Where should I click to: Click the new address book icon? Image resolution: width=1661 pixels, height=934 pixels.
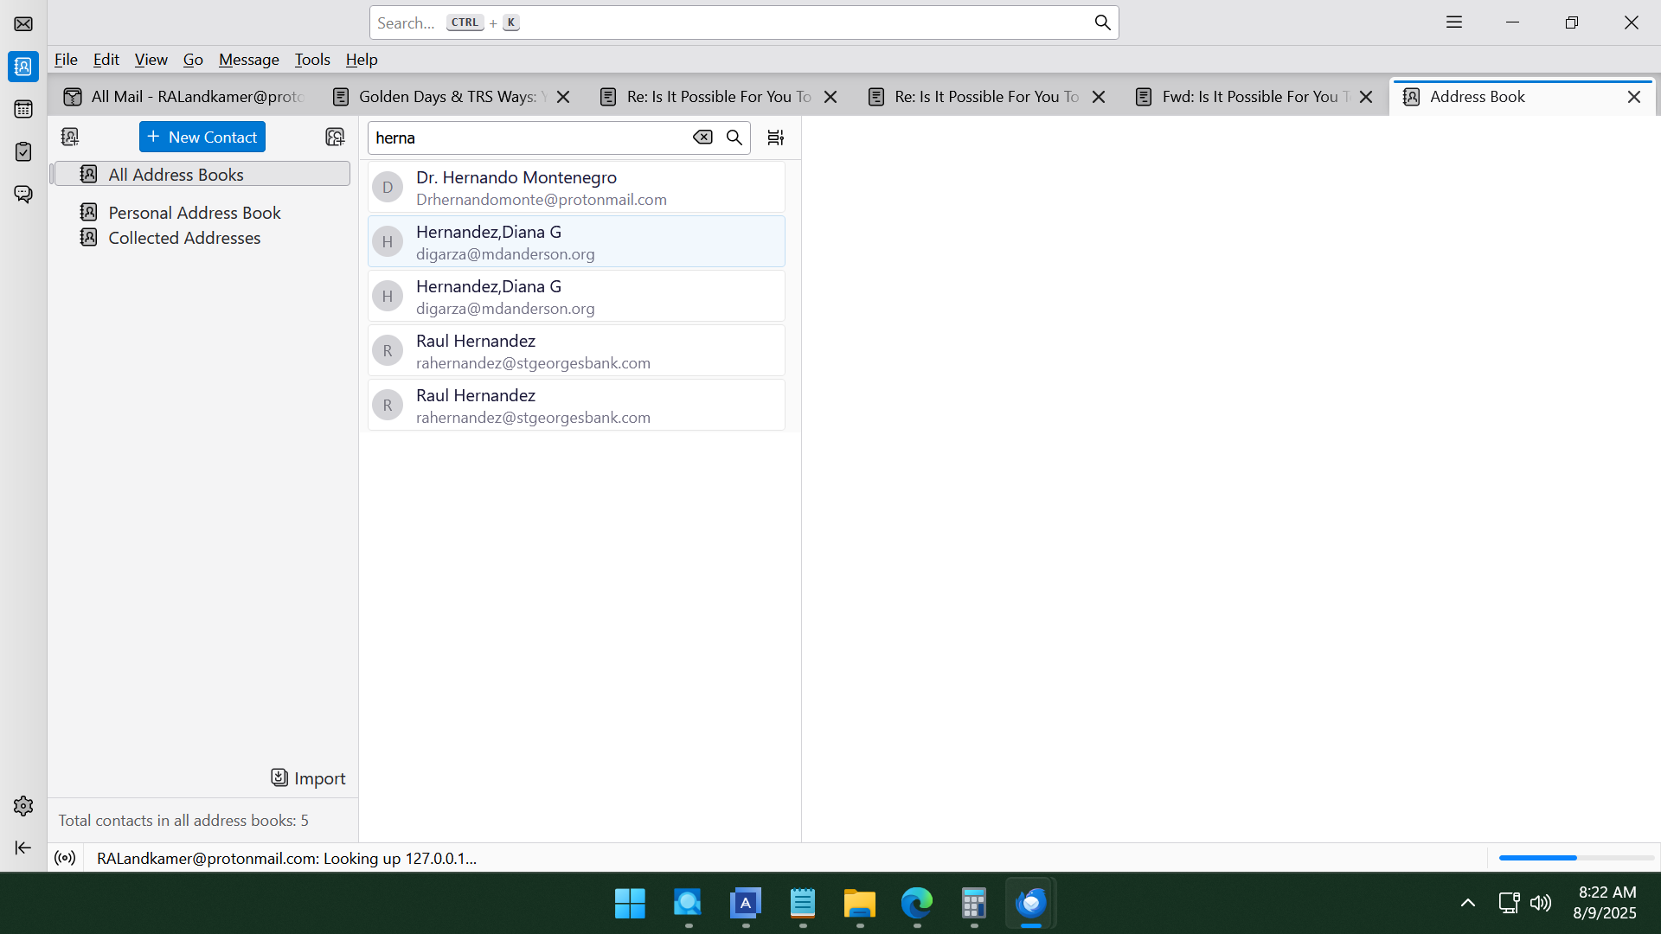[x=70, y=137]
